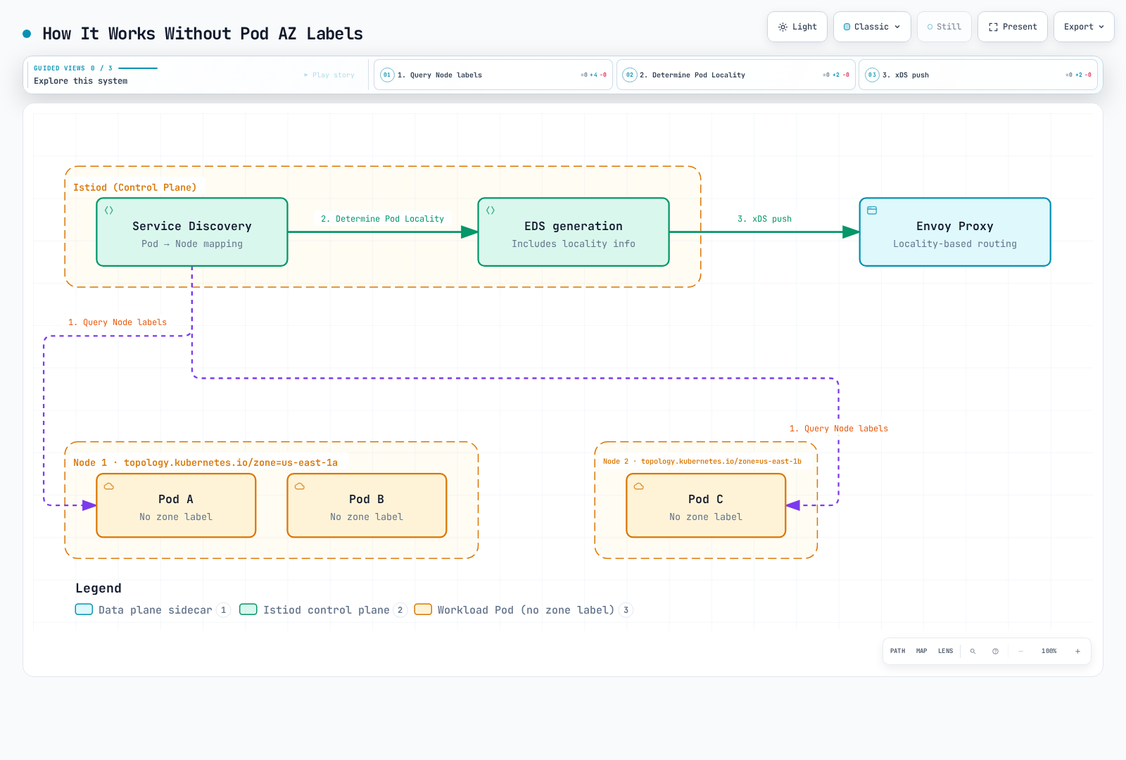This screenshot has height=760, width=1126.
Task: Click the Present button
Action: point(1013,27)
